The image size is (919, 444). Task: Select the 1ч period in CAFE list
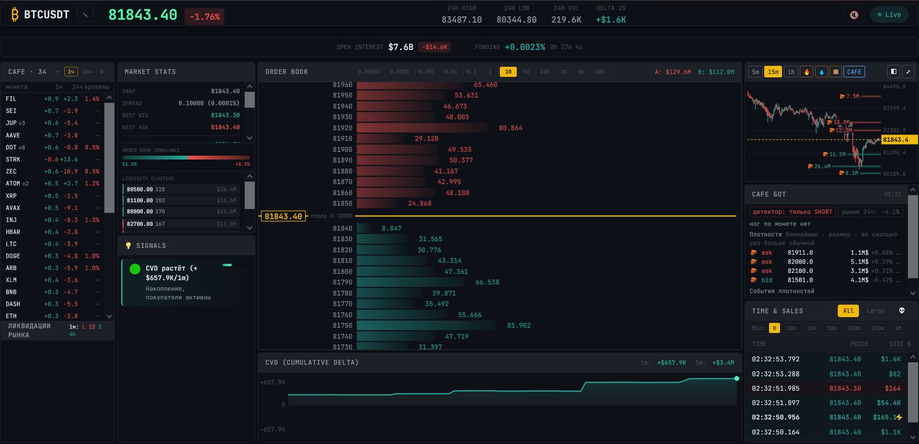click(x=71, y=72)
